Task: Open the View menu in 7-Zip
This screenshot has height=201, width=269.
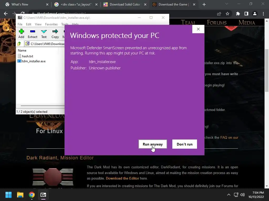Action: click(38, 24)
